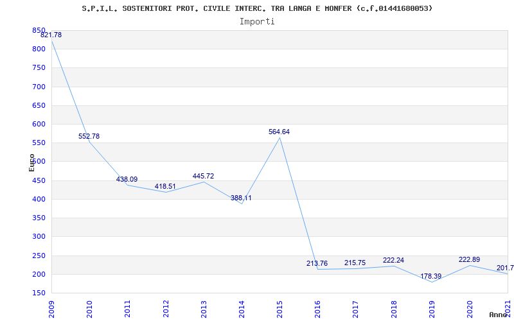The height and width of the screenshot is (321, 514).
Task: Select the 400 y-axis tick label
Action: (39, 199)
